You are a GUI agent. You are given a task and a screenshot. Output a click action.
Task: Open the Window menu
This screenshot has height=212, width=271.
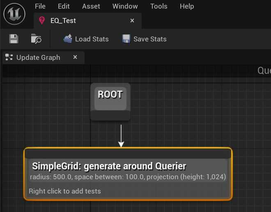[125, 6]
